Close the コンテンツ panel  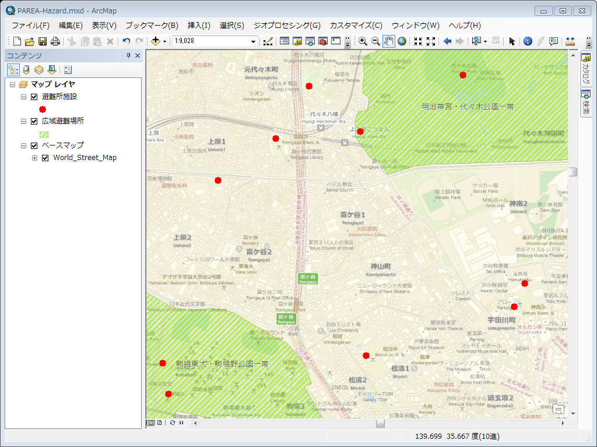(138, 55)
